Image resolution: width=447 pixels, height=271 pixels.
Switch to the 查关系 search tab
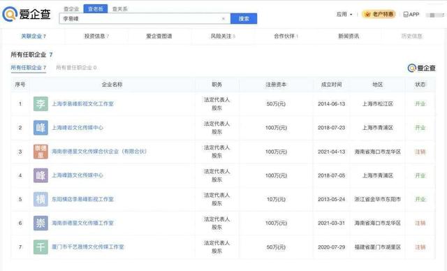pos(120,9)
